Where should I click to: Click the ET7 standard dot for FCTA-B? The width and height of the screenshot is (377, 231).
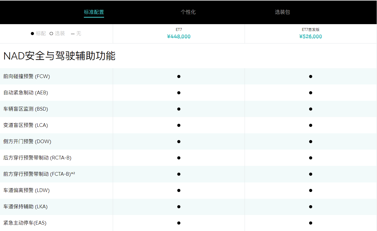pos(179,174)
